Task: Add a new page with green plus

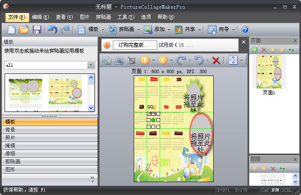Action: (x=255, y=50)
